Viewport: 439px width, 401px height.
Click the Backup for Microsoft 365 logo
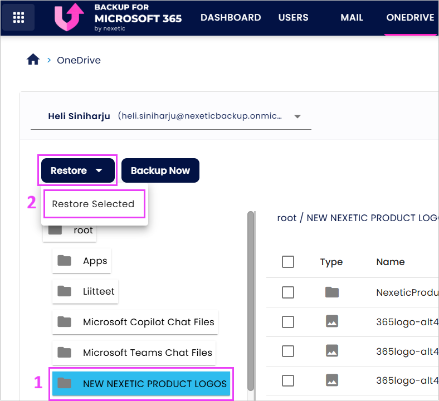point(118,17)
